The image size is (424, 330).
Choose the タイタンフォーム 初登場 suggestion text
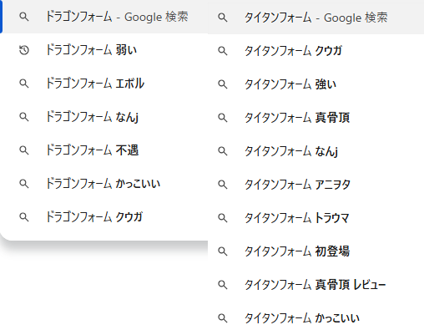(297, 251)
